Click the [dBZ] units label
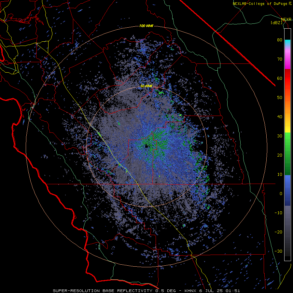The height and width of the screenshot is (293, 293). (x=277, y=22)
